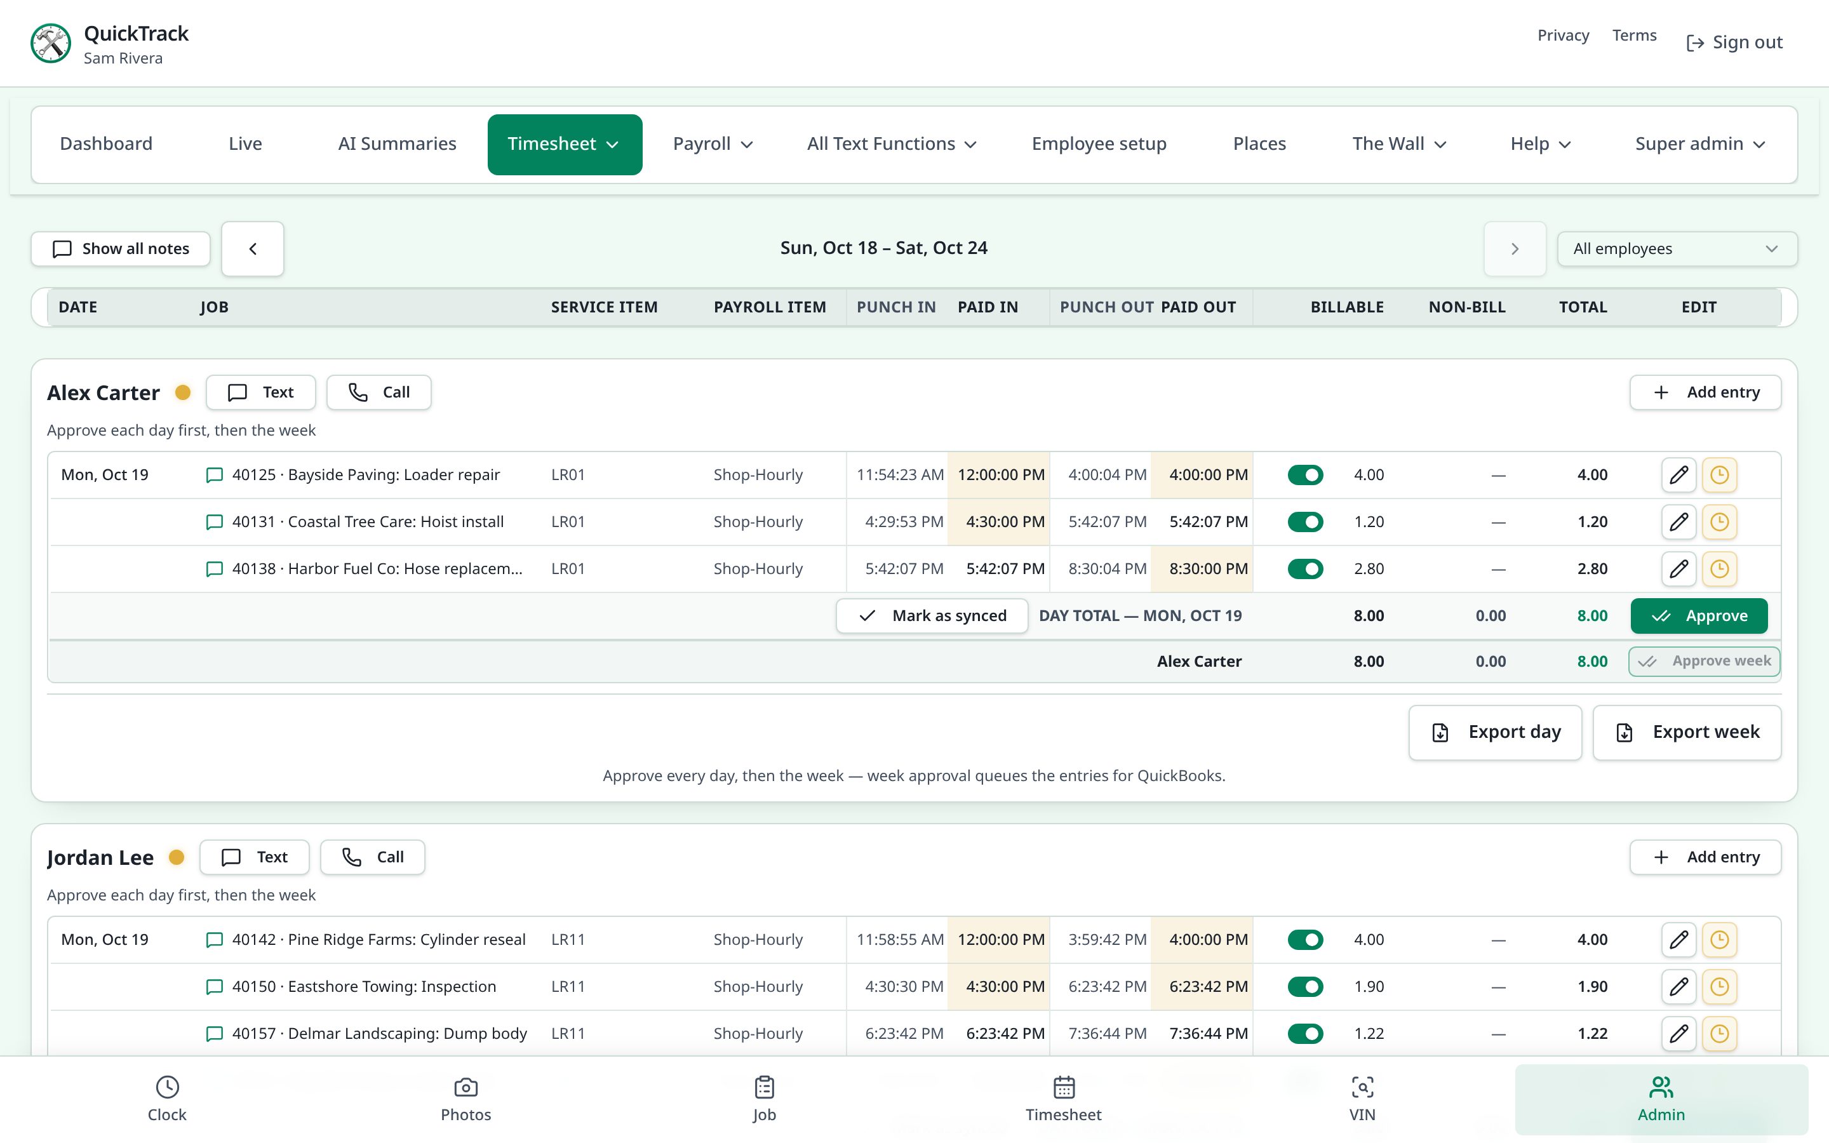Edit the Harbor Fuel Co entry
The height and width of the screenshot is (1143, 1829).
(x=1678, y=568)
